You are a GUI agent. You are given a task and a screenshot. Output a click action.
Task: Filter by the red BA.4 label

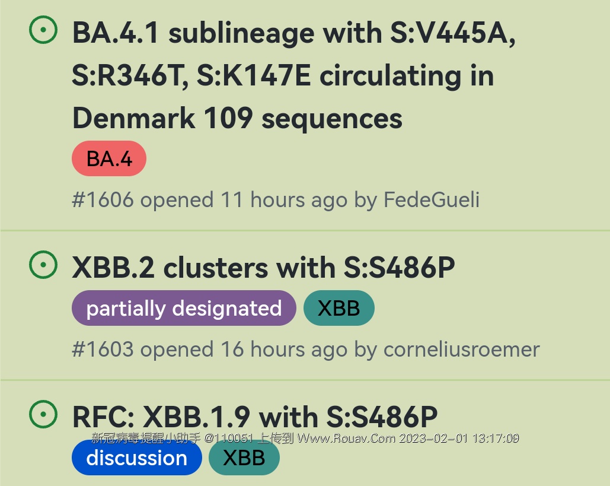click(109, 158)
